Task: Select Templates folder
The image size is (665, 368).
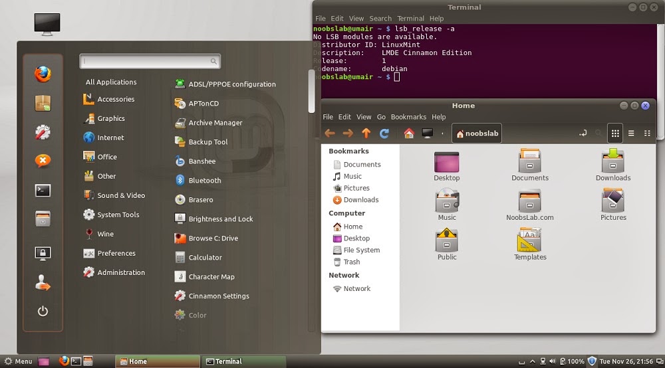Action: [530, 244]
